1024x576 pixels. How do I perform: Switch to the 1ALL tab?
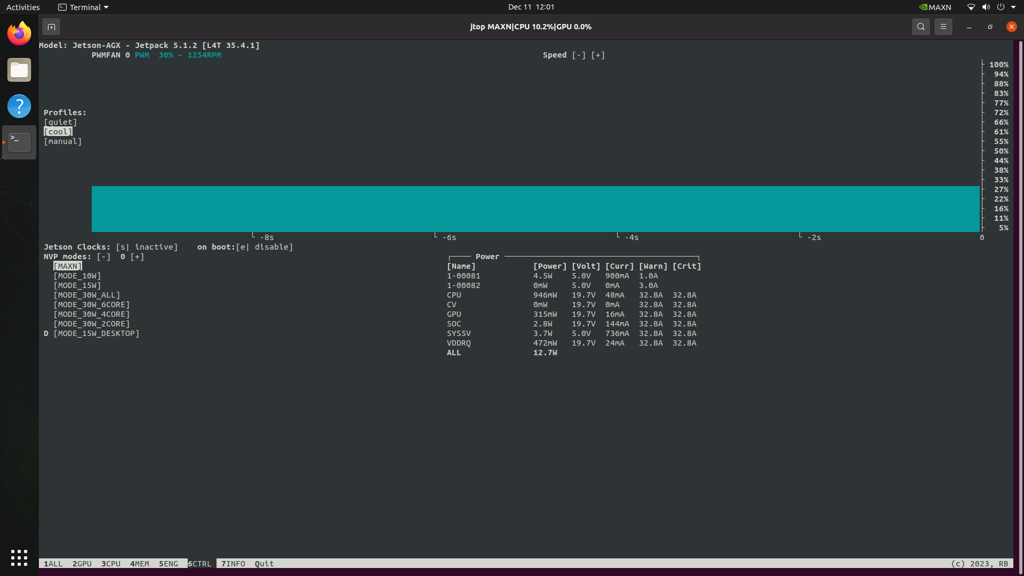point(53,564)
